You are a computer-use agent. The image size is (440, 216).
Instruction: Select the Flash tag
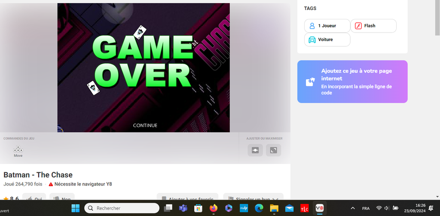coord(373,26)
